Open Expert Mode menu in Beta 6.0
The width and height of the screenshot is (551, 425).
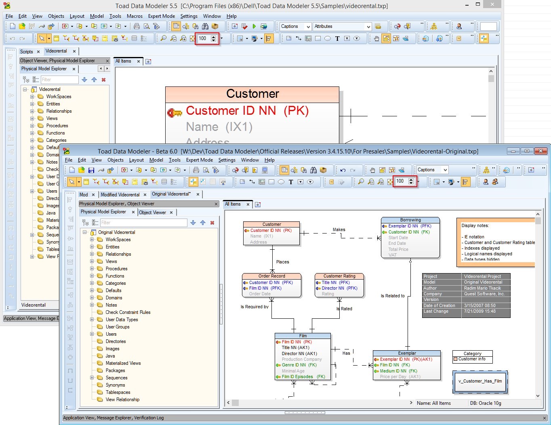(199, 160)
